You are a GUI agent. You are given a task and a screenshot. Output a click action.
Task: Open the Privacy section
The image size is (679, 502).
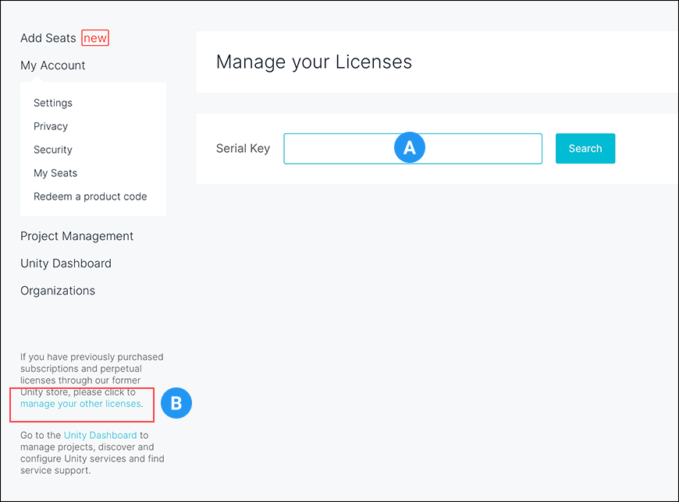[x=50, y=125]
